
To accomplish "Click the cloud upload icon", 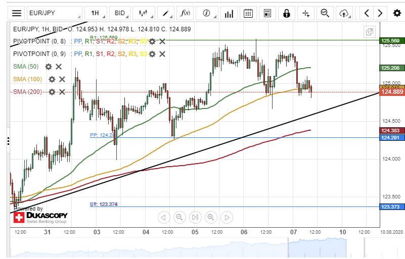I will point(345,13).
